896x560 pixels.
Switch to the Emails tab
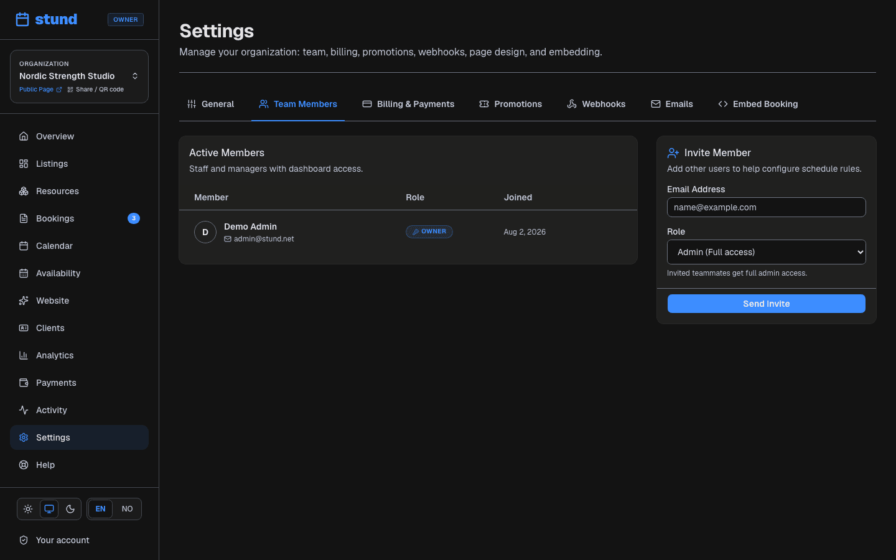[x=672, y=104]
